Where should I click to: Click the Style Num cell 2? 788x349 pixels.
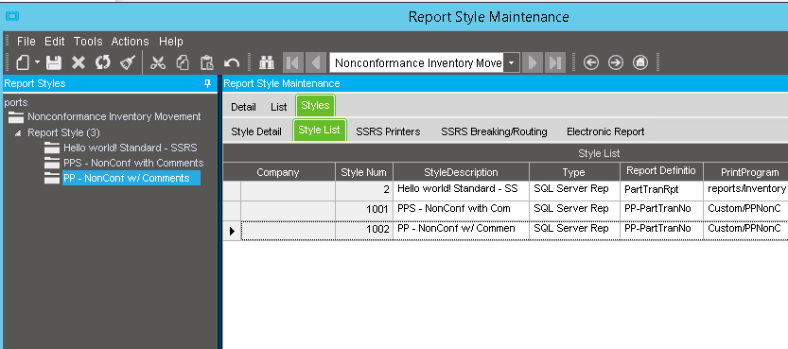point(364,190)
